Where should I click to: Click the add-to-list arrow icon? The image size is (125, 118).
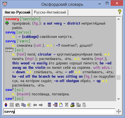point(55,105)
